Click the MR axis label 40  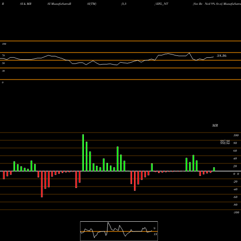[235, 159]
